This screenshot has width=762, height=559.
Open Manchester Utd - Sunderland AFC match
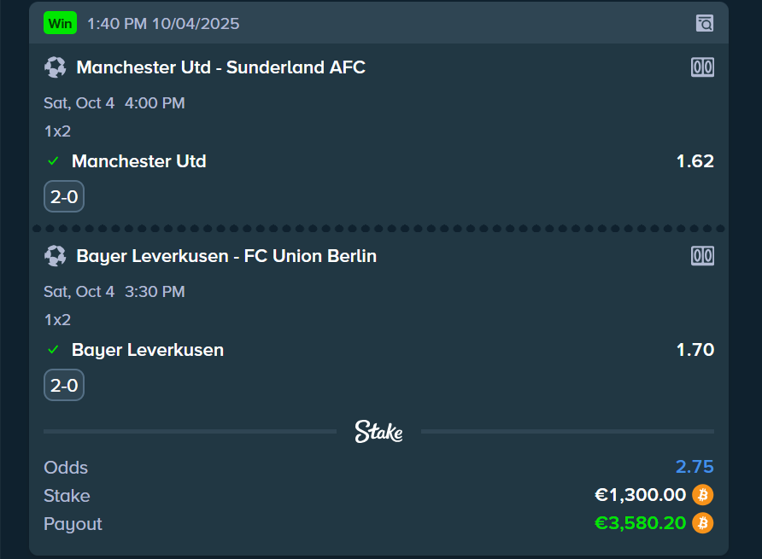[220, 67]
